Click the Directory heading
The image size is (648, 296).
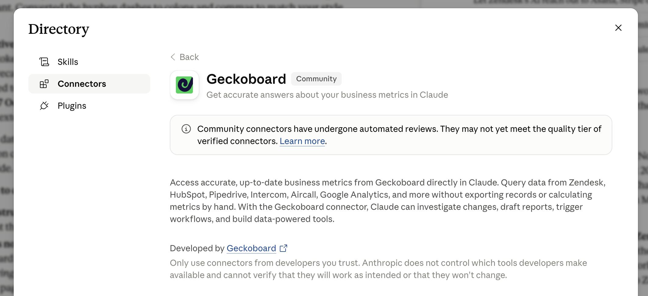point(59,29)
